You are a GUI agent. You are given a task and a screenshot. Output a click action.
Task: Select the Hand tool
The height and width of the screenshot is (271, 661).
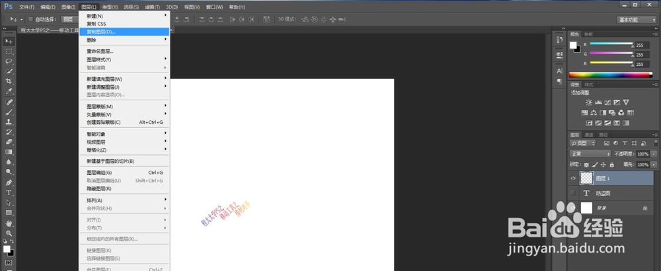click(9, 224)
